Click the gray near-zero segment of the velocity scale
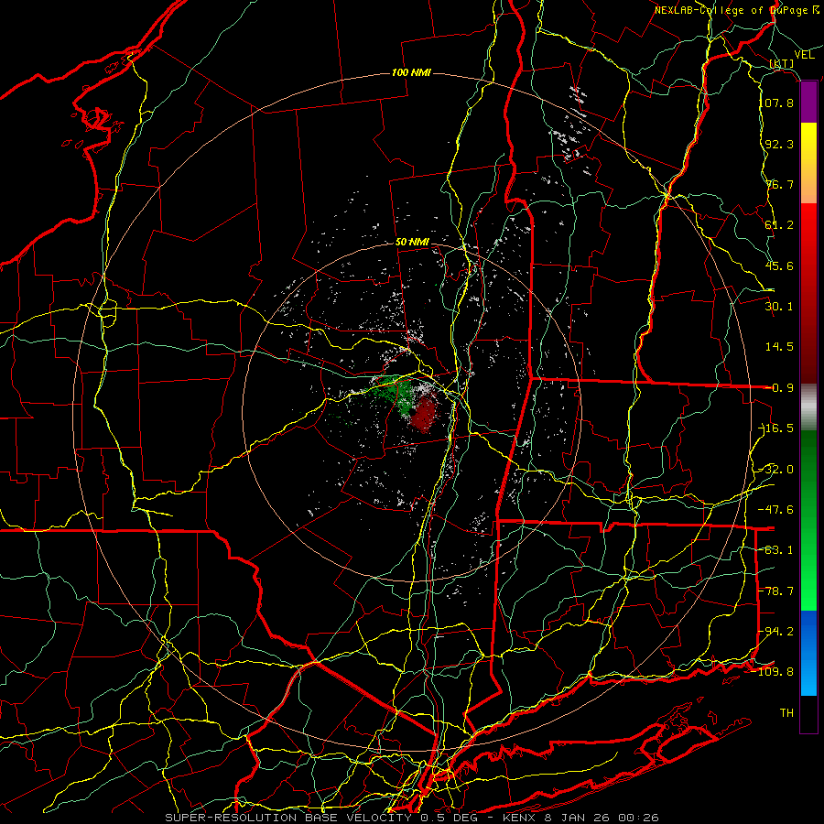Viewport: 824px width, 824px height. pos(808,407)
